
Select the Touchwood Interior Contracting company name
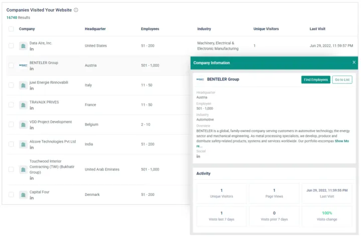tap(52, 166)
